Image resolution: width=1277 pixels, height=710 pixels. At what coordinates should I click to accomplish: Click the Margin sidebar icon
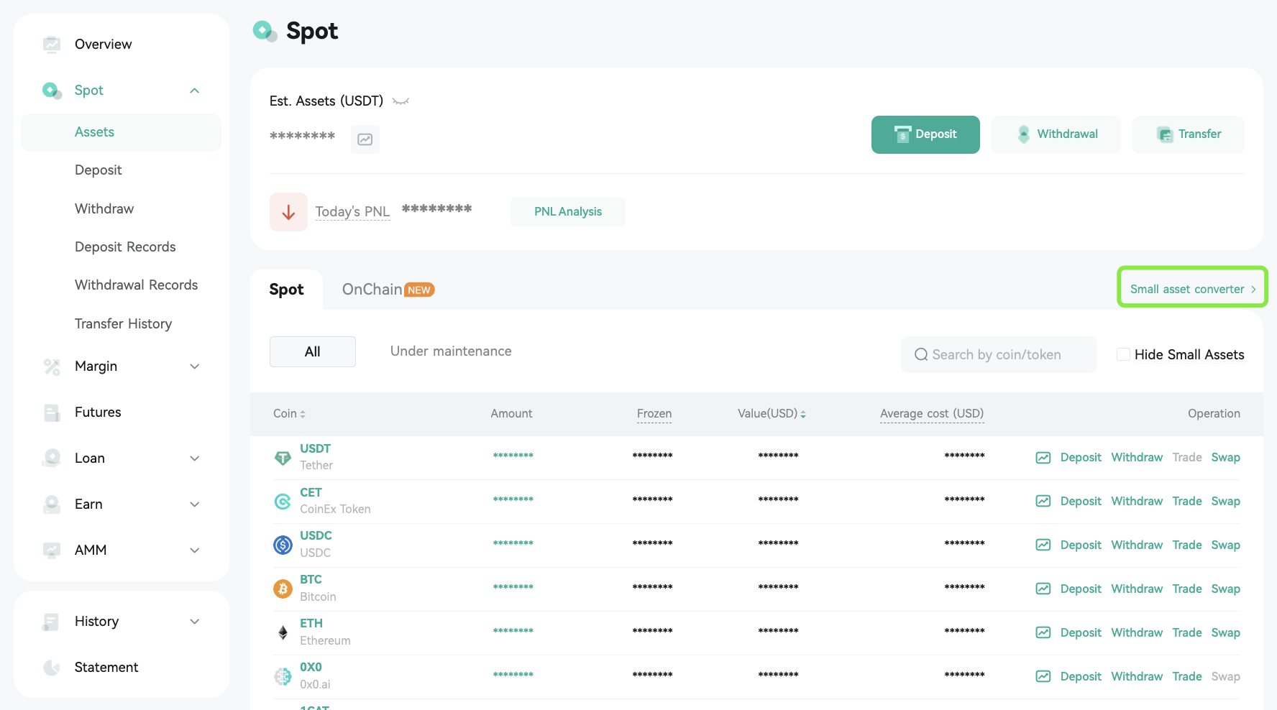[52, 366]
